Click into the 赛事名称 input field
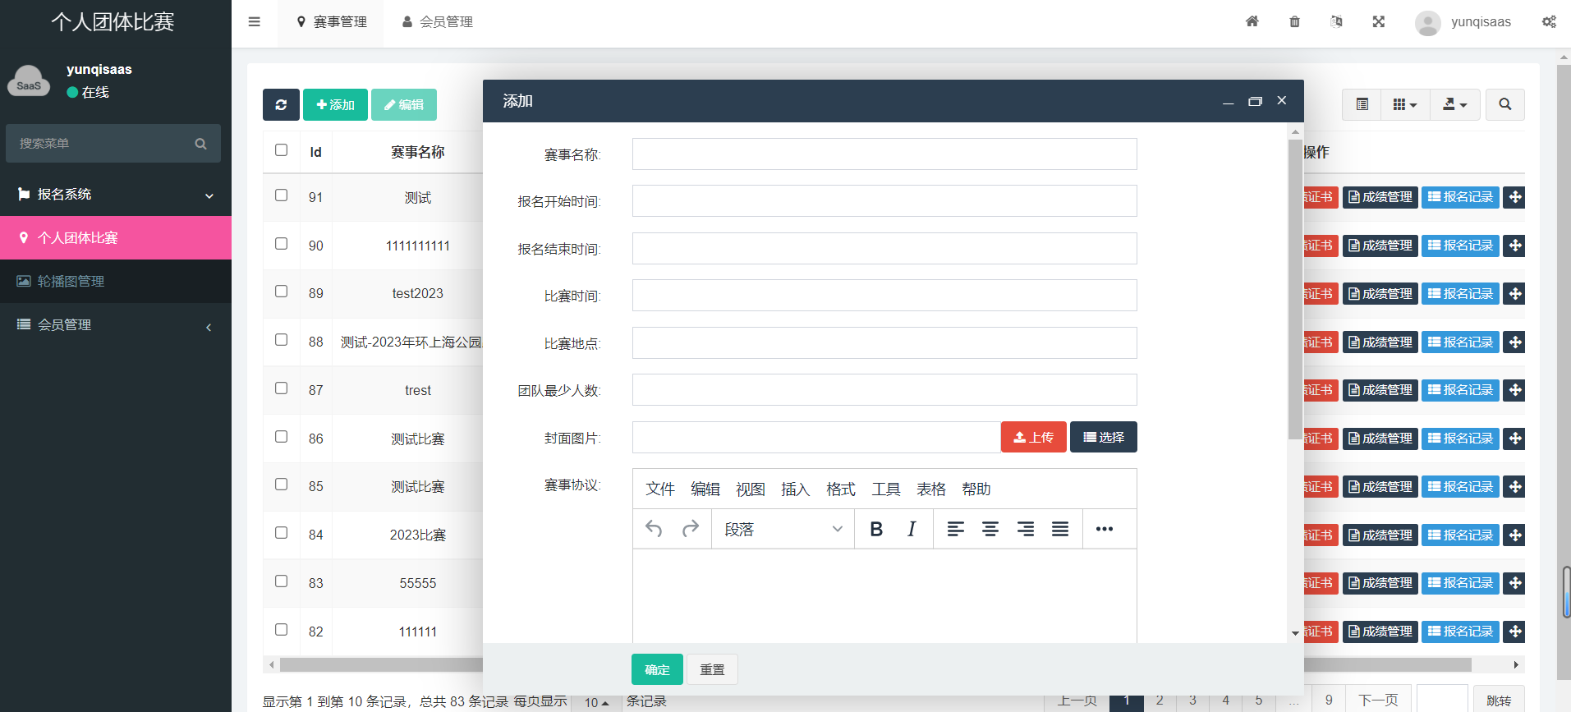 pyautogui.click(x=884, y=154)
